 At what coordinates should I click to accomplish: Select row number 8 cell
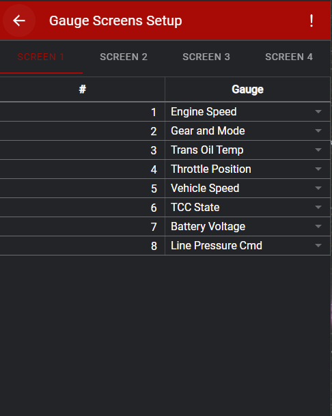pyautogui.click(x=82, y=246)
